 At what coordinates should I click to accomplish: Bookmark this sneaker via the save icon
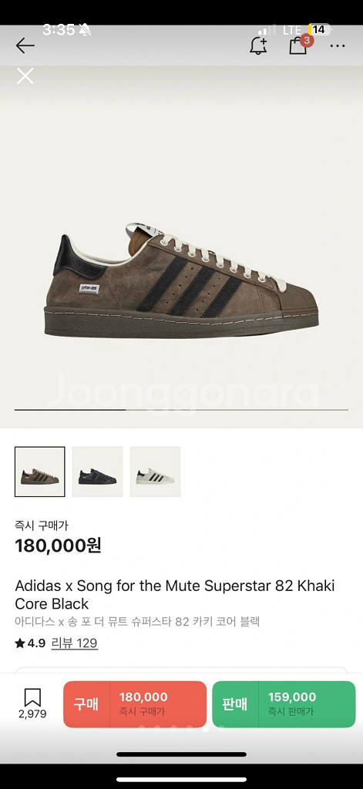pos(32,697)
